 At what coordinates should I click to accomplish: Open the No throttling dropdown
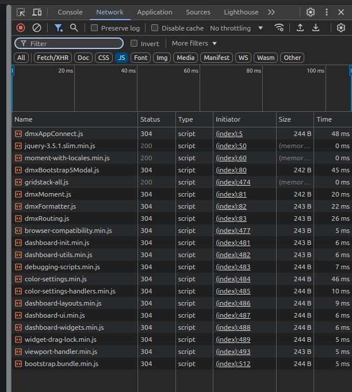tap(236, 28)
